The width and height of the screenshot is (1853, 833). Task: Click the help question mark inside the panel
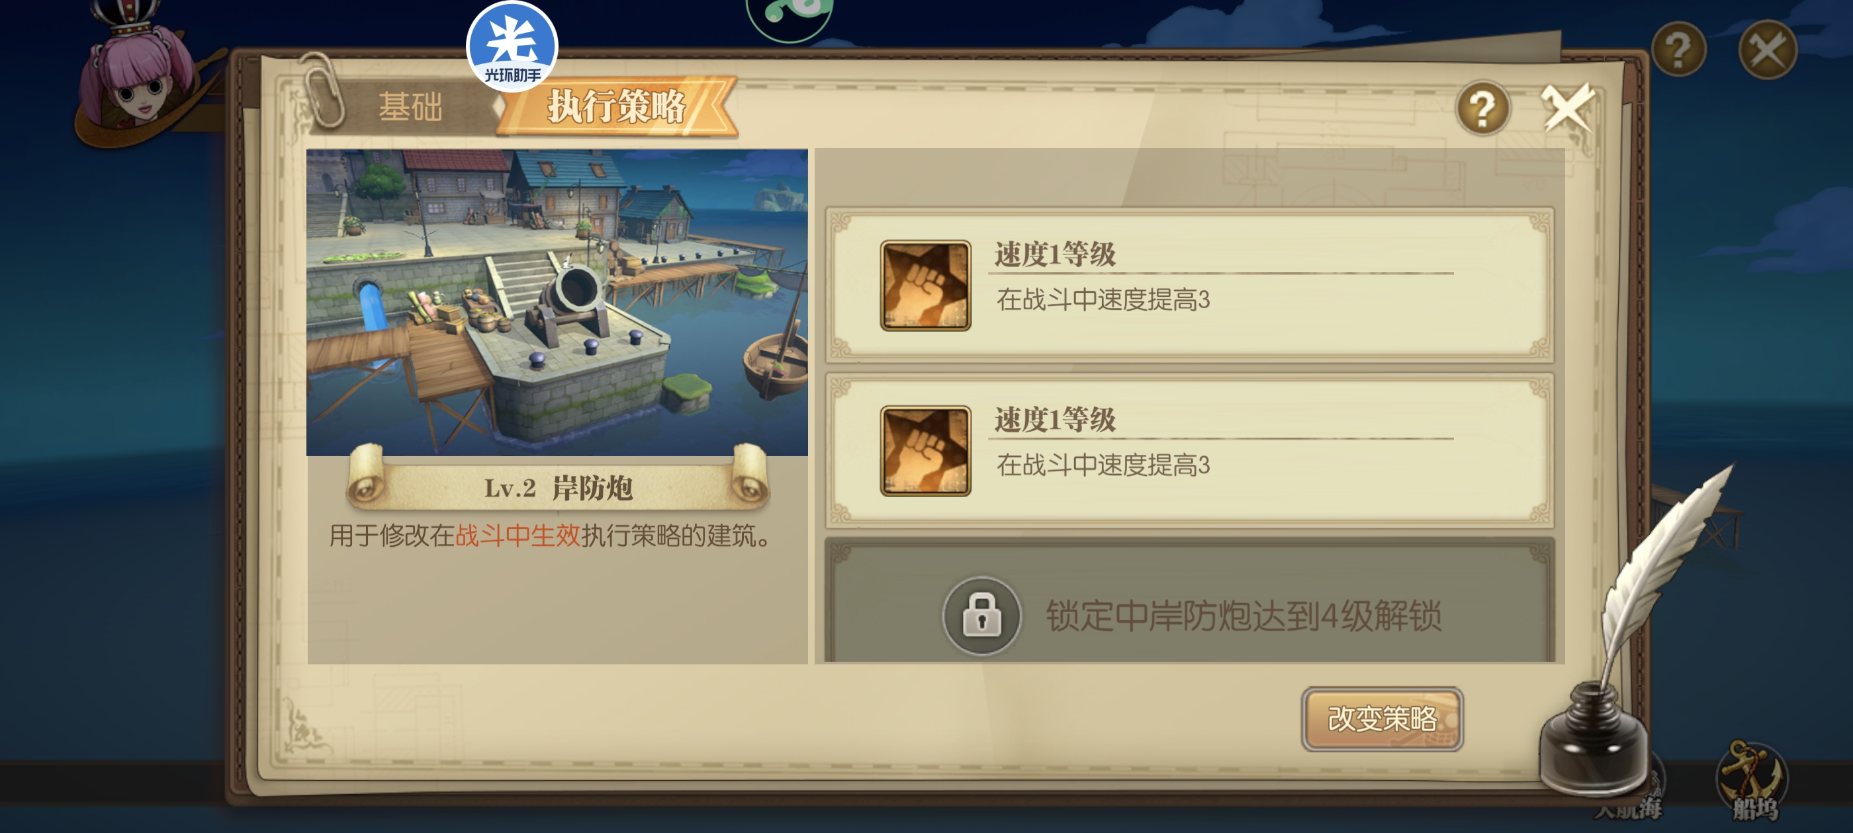(x=1482, y=108)
